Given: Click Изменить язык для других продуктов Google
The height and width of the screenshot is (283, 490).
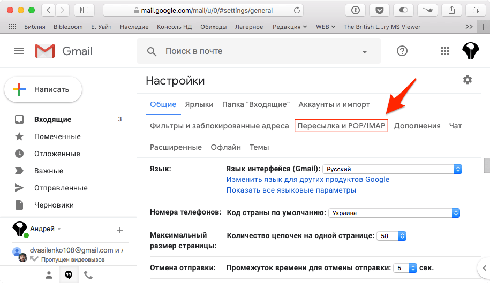Looking at the screenshot, I should point(308,179).
